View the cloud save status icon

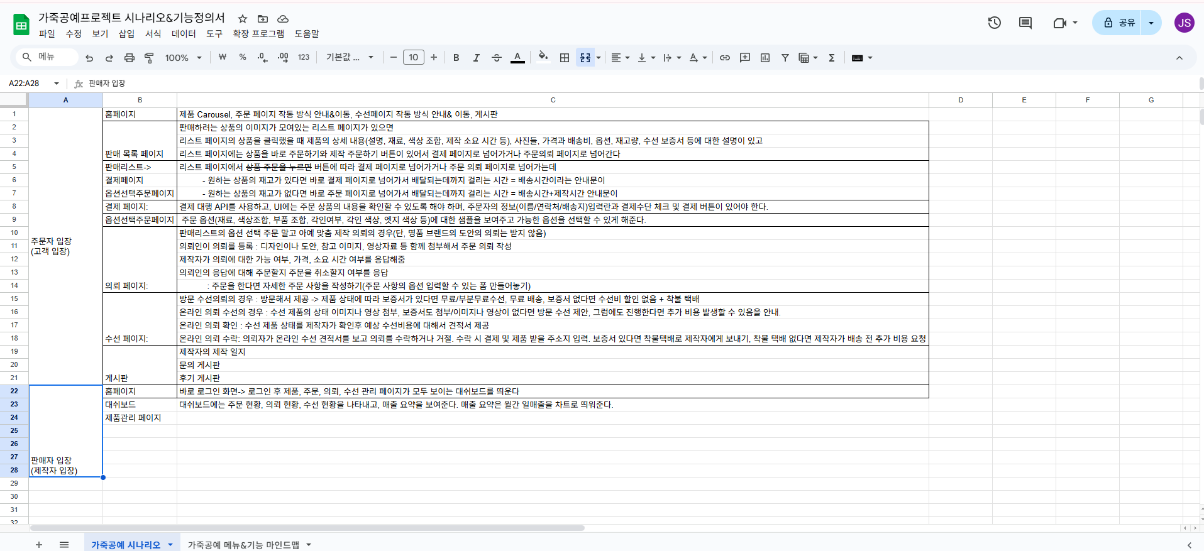(283, 19)
